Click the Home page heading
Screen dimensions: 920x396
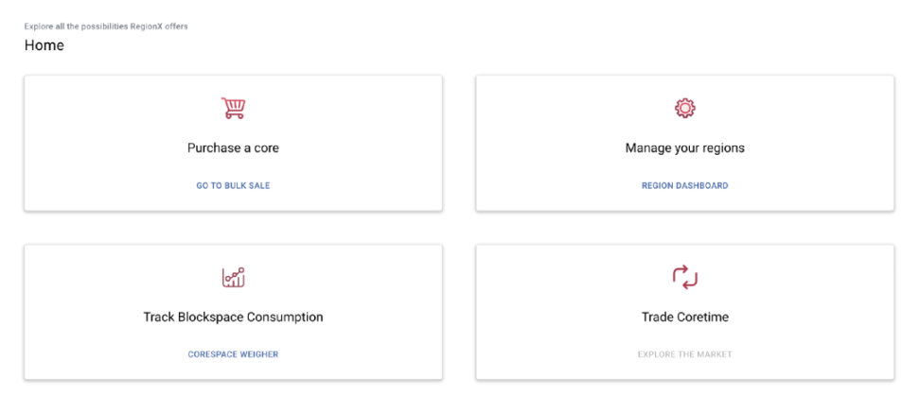click(x=44, y=45)
